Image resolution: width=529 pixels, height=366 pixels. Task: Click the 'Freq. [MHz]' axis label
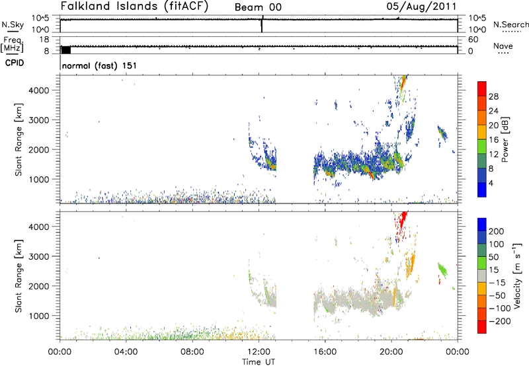[x=12, y=45]
